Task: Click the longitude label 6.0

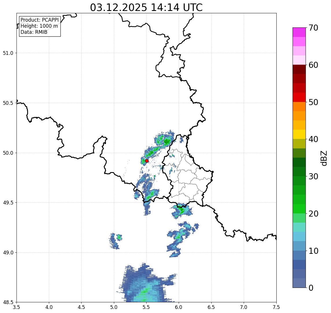Action: pyautogui.click(x=179, y=307)
